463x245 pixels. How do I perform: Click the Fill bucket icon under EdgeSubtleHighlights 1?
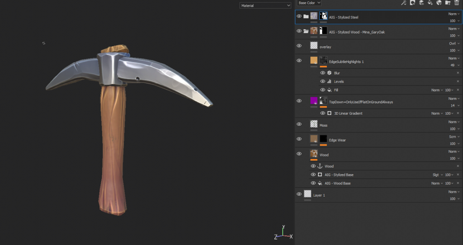tap(330, 90)
